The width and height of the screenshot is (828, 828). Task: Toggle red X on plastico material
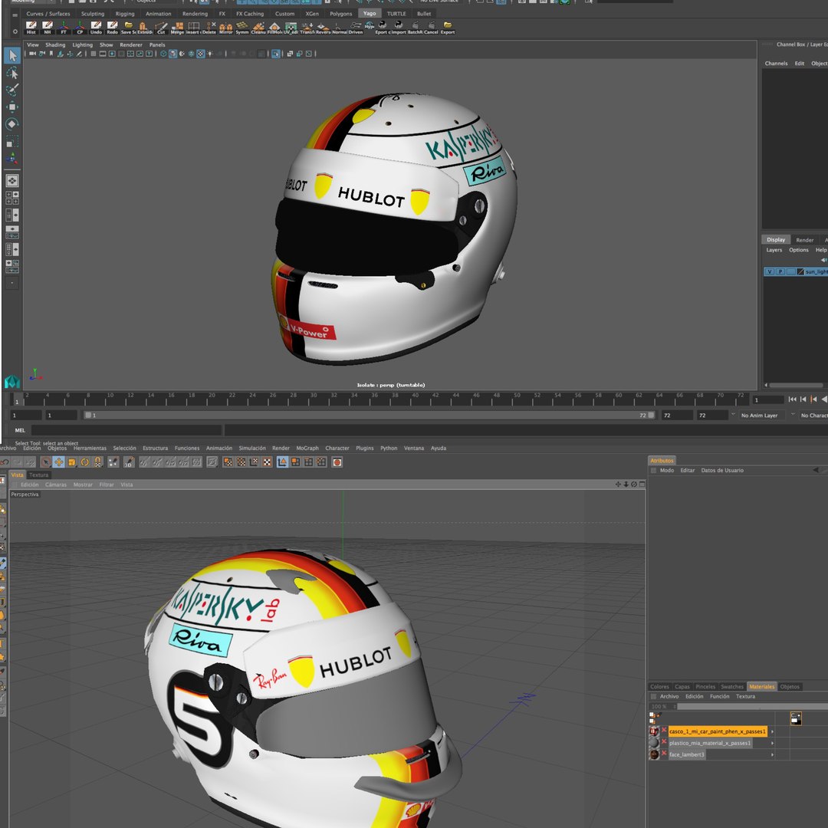(664, 742)
